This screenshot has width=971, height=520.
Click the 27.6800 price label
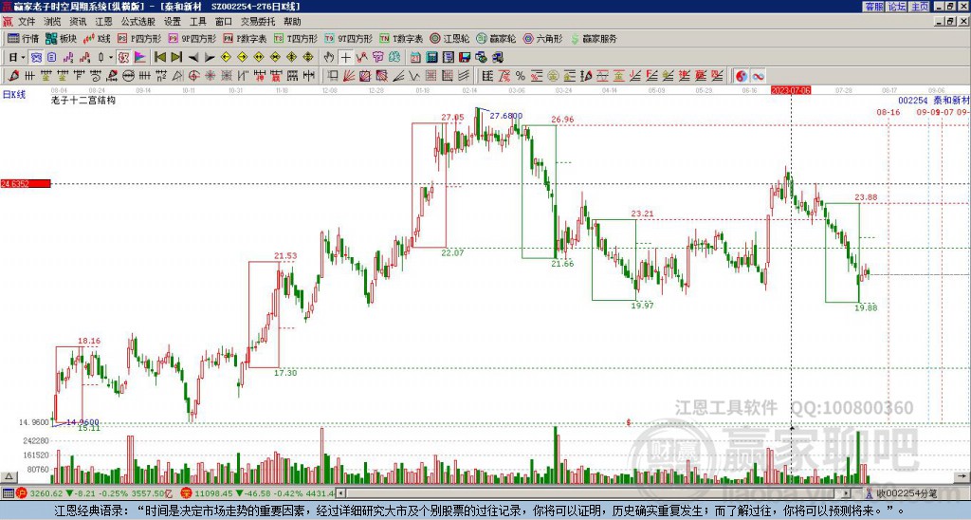[506, 116]
